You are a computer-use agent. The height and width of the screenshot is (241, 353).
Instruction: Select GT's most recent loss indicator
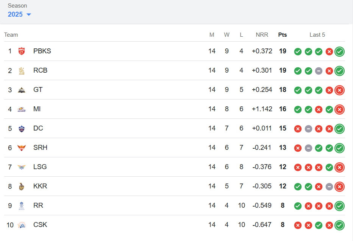(339, 90)
